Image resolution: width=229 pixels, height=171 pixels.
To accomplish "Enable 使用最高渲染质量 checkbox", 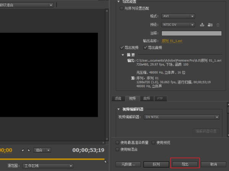I will [118, 142].
